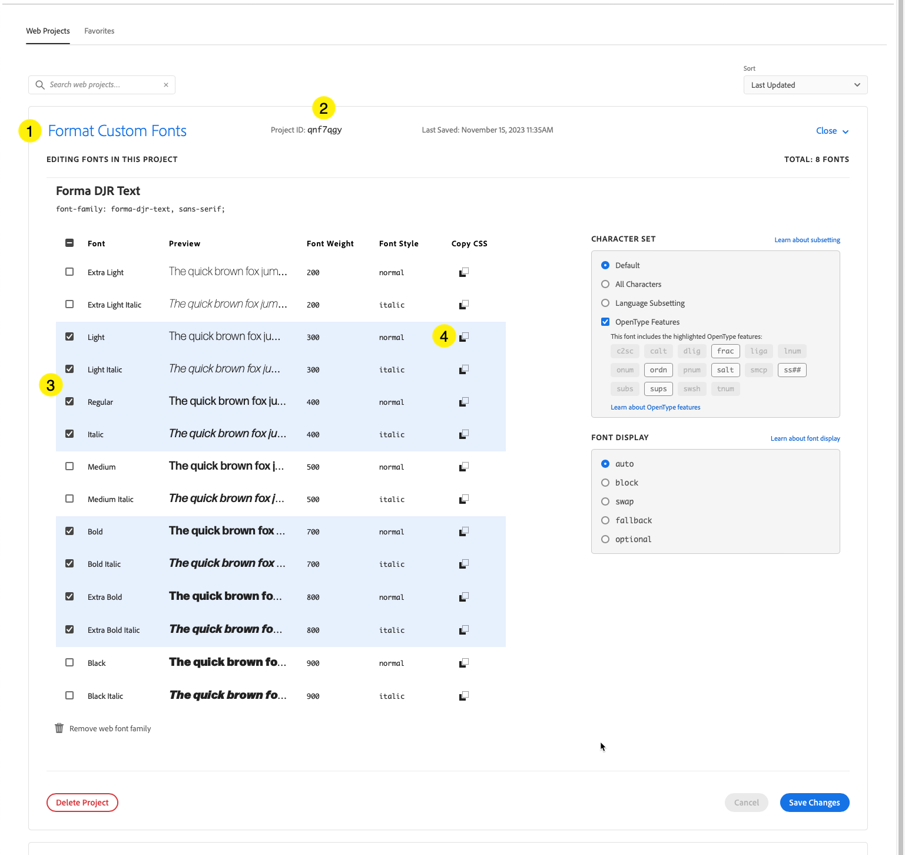Check the Black font checkbox
The height and width of the screenshot is (855, 905).
coord(69,662)
